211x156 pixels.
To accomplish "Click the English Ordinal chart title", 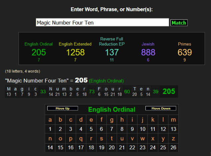I will pos(111,110).
